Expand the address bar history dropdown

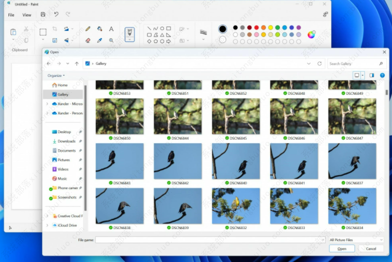point(309,64)
